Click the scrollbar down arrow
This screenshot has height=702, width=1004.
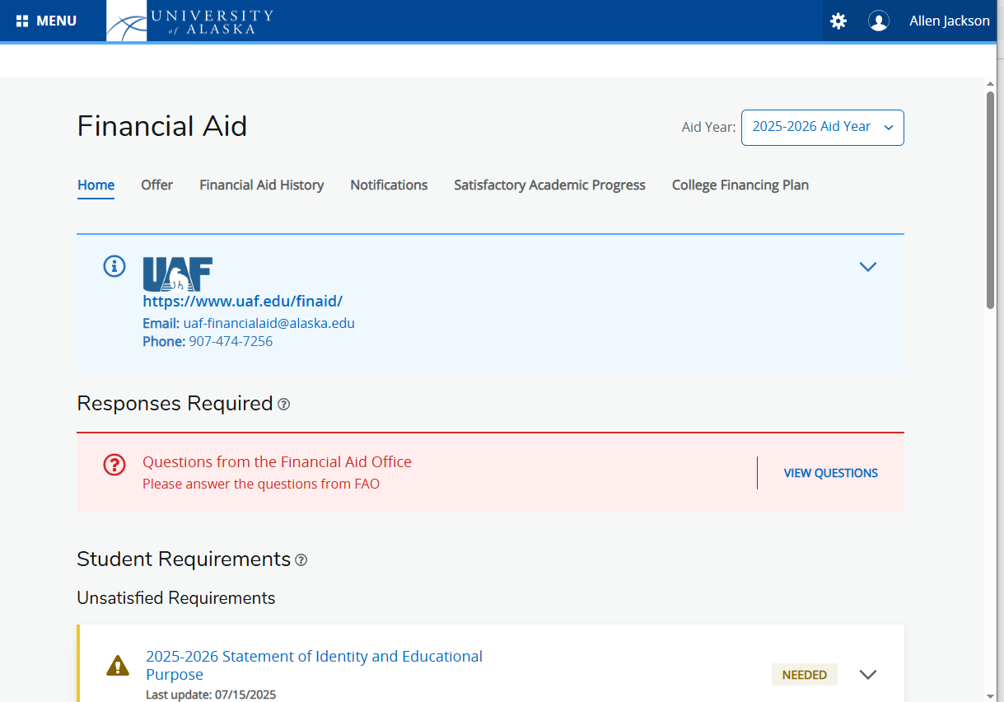(x=991, y=695)
